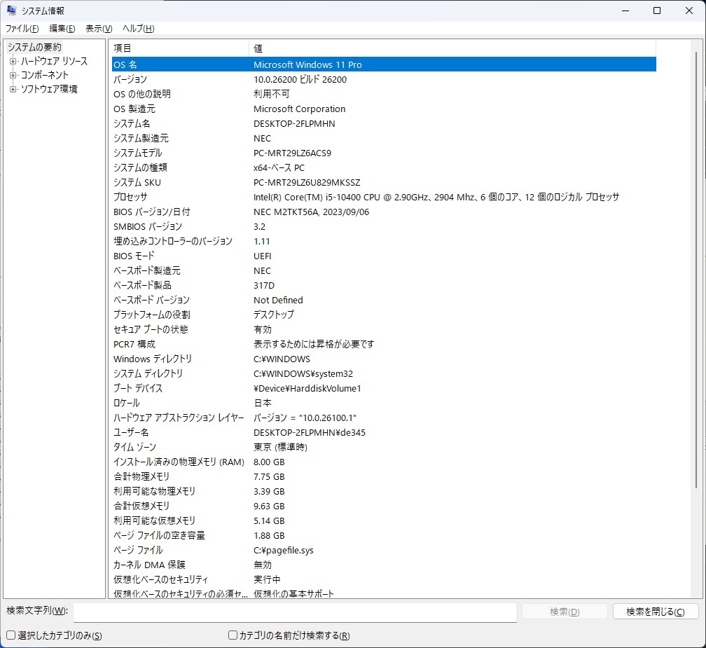Select the 埋め込みコントローラーのバージョン row

pyautogui.click(x=384, y=242)
